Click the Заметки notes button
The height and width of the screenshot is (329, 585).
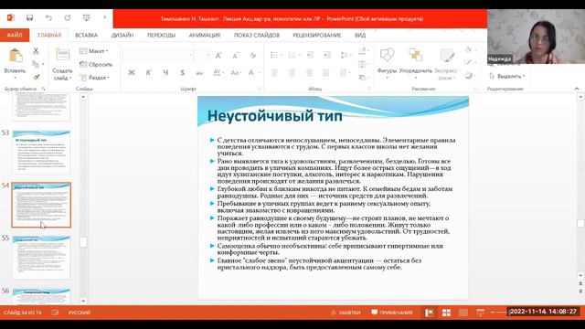click(x=346, y=313)
